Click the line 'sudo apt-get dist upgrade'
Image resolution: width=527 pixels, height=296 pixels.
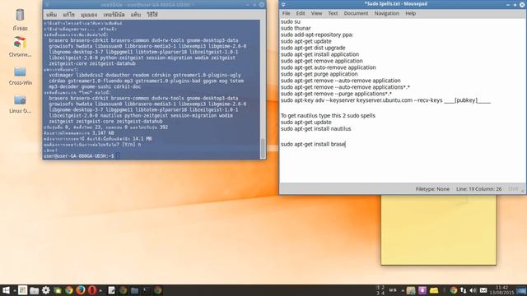pyautogui.click(x=313, y=48)
